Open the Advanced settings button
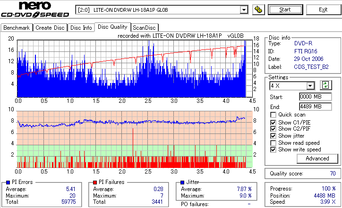 pos(317,158)
